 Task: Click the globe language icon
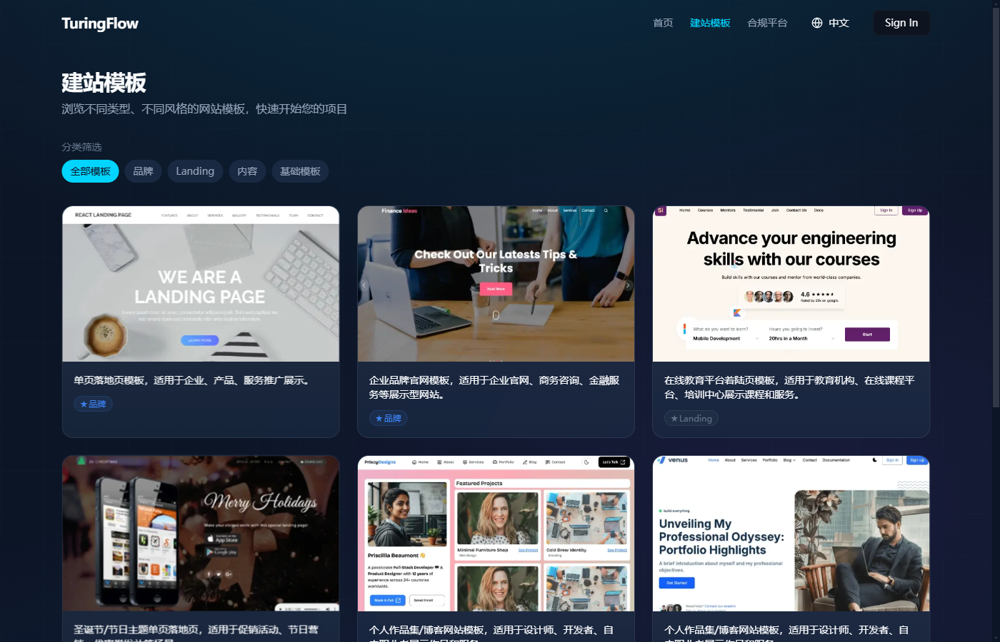pos(817,23)
